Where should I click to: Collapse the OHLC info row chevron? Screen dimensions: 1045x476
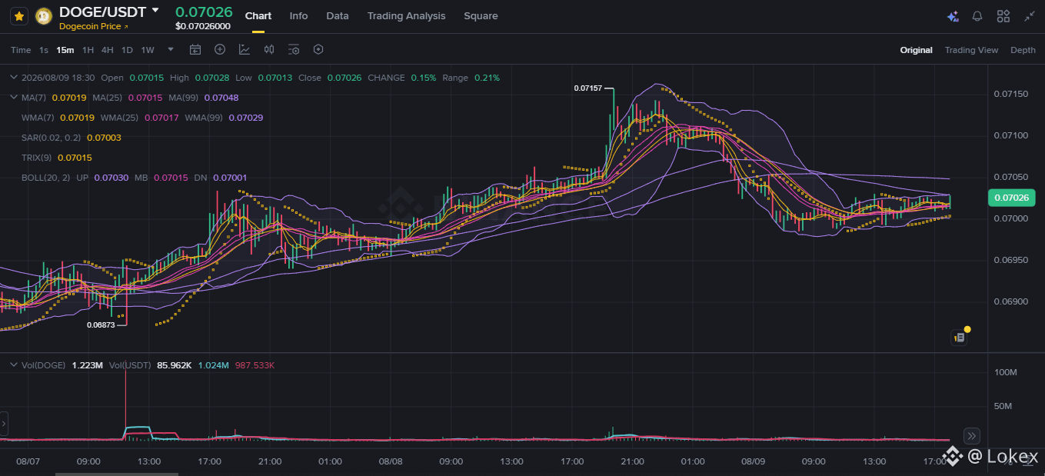13,78
